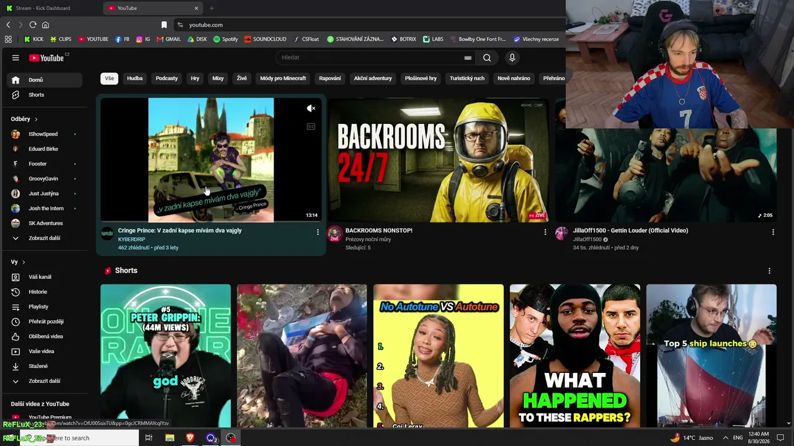Open a new browser tab

pos(212,8)
